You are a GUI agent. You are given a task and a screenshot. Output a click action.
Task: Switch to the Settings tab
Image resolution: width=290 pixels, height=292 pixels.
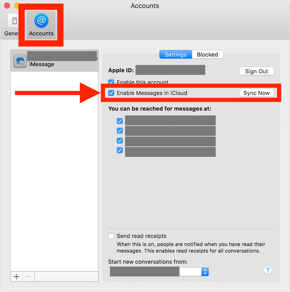point(175,54)
